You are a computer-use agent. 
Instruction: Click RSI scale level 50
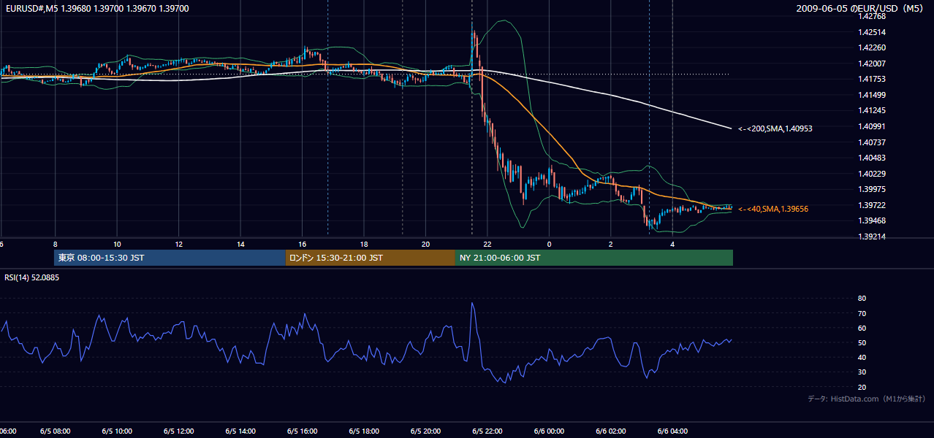[x=862, y=343]
